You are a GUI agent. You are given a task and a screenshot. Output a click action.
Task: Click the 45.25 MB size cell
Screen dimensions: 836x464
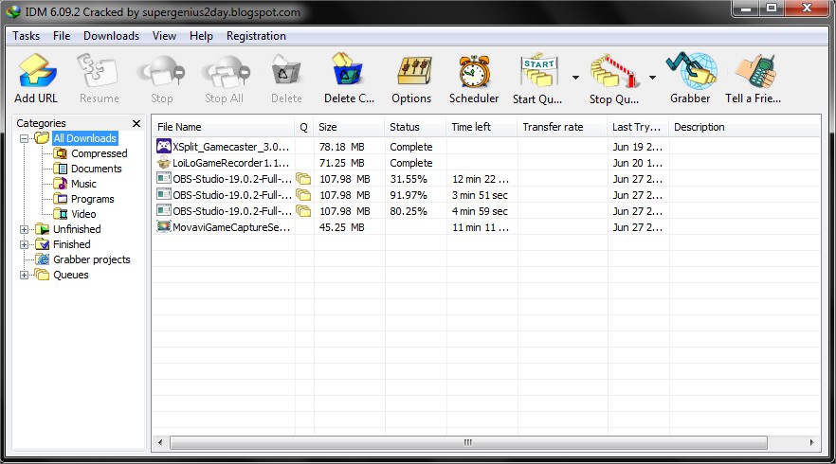(x=342, y=227)
